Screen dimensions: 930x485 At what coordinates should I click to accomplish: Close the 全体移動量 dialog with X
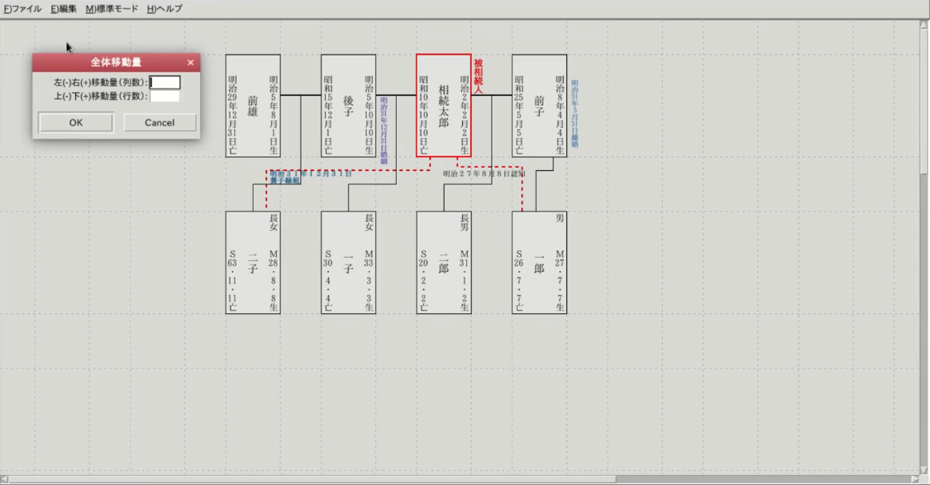(190, 63)
